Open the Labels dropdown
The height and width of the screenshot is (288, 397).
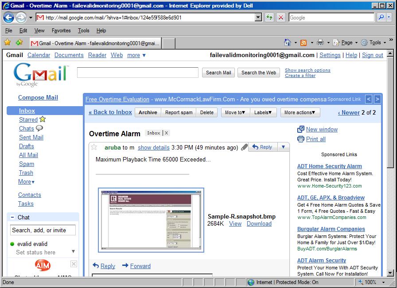pyautogui.click(x=263, y=112)
